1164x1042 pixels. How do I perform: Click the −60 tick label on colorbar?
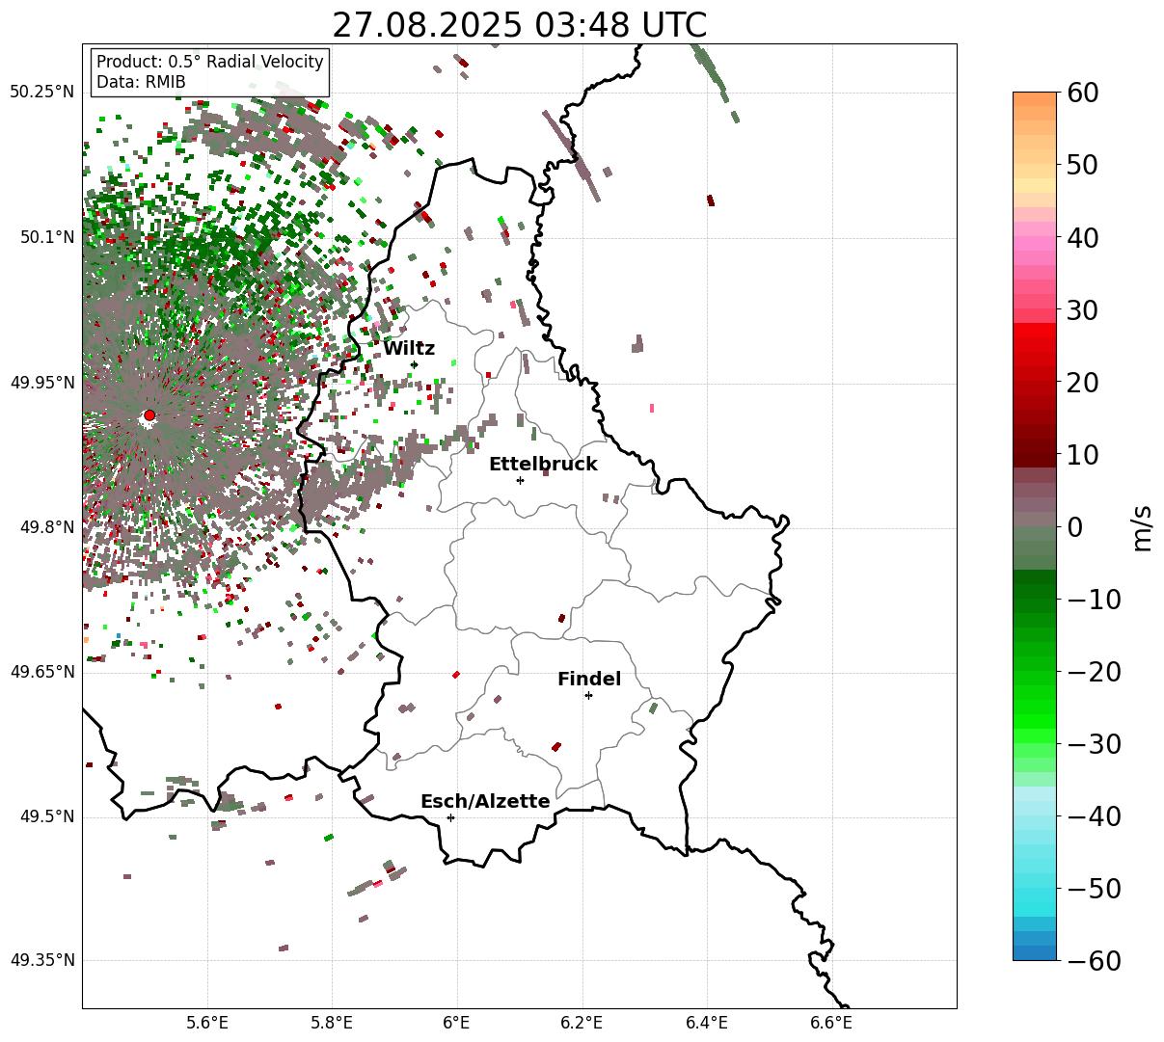1094,960
